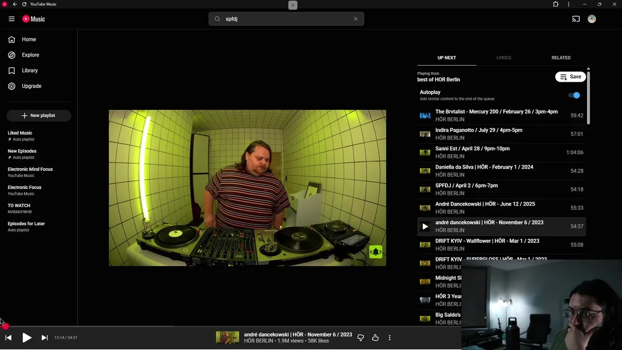622x350 pixels.
Task: Save the queue with Save button
Action: pos(570,77)
